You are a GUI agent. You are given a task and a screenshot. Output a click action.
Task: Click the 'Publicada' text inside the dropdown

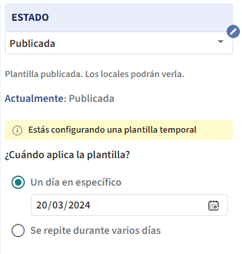click(x=32, y=44)
